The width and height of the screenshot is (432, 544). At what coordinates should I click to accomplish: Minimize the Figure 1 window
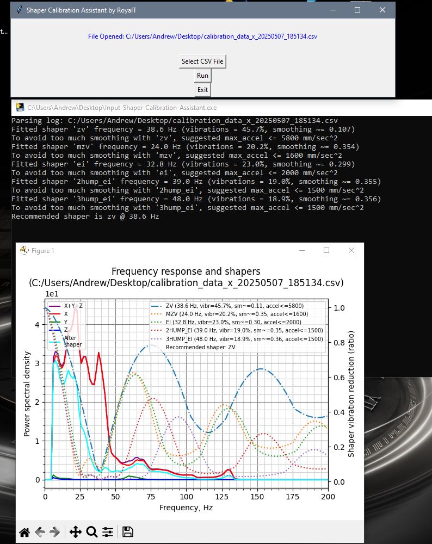point(302,250)
